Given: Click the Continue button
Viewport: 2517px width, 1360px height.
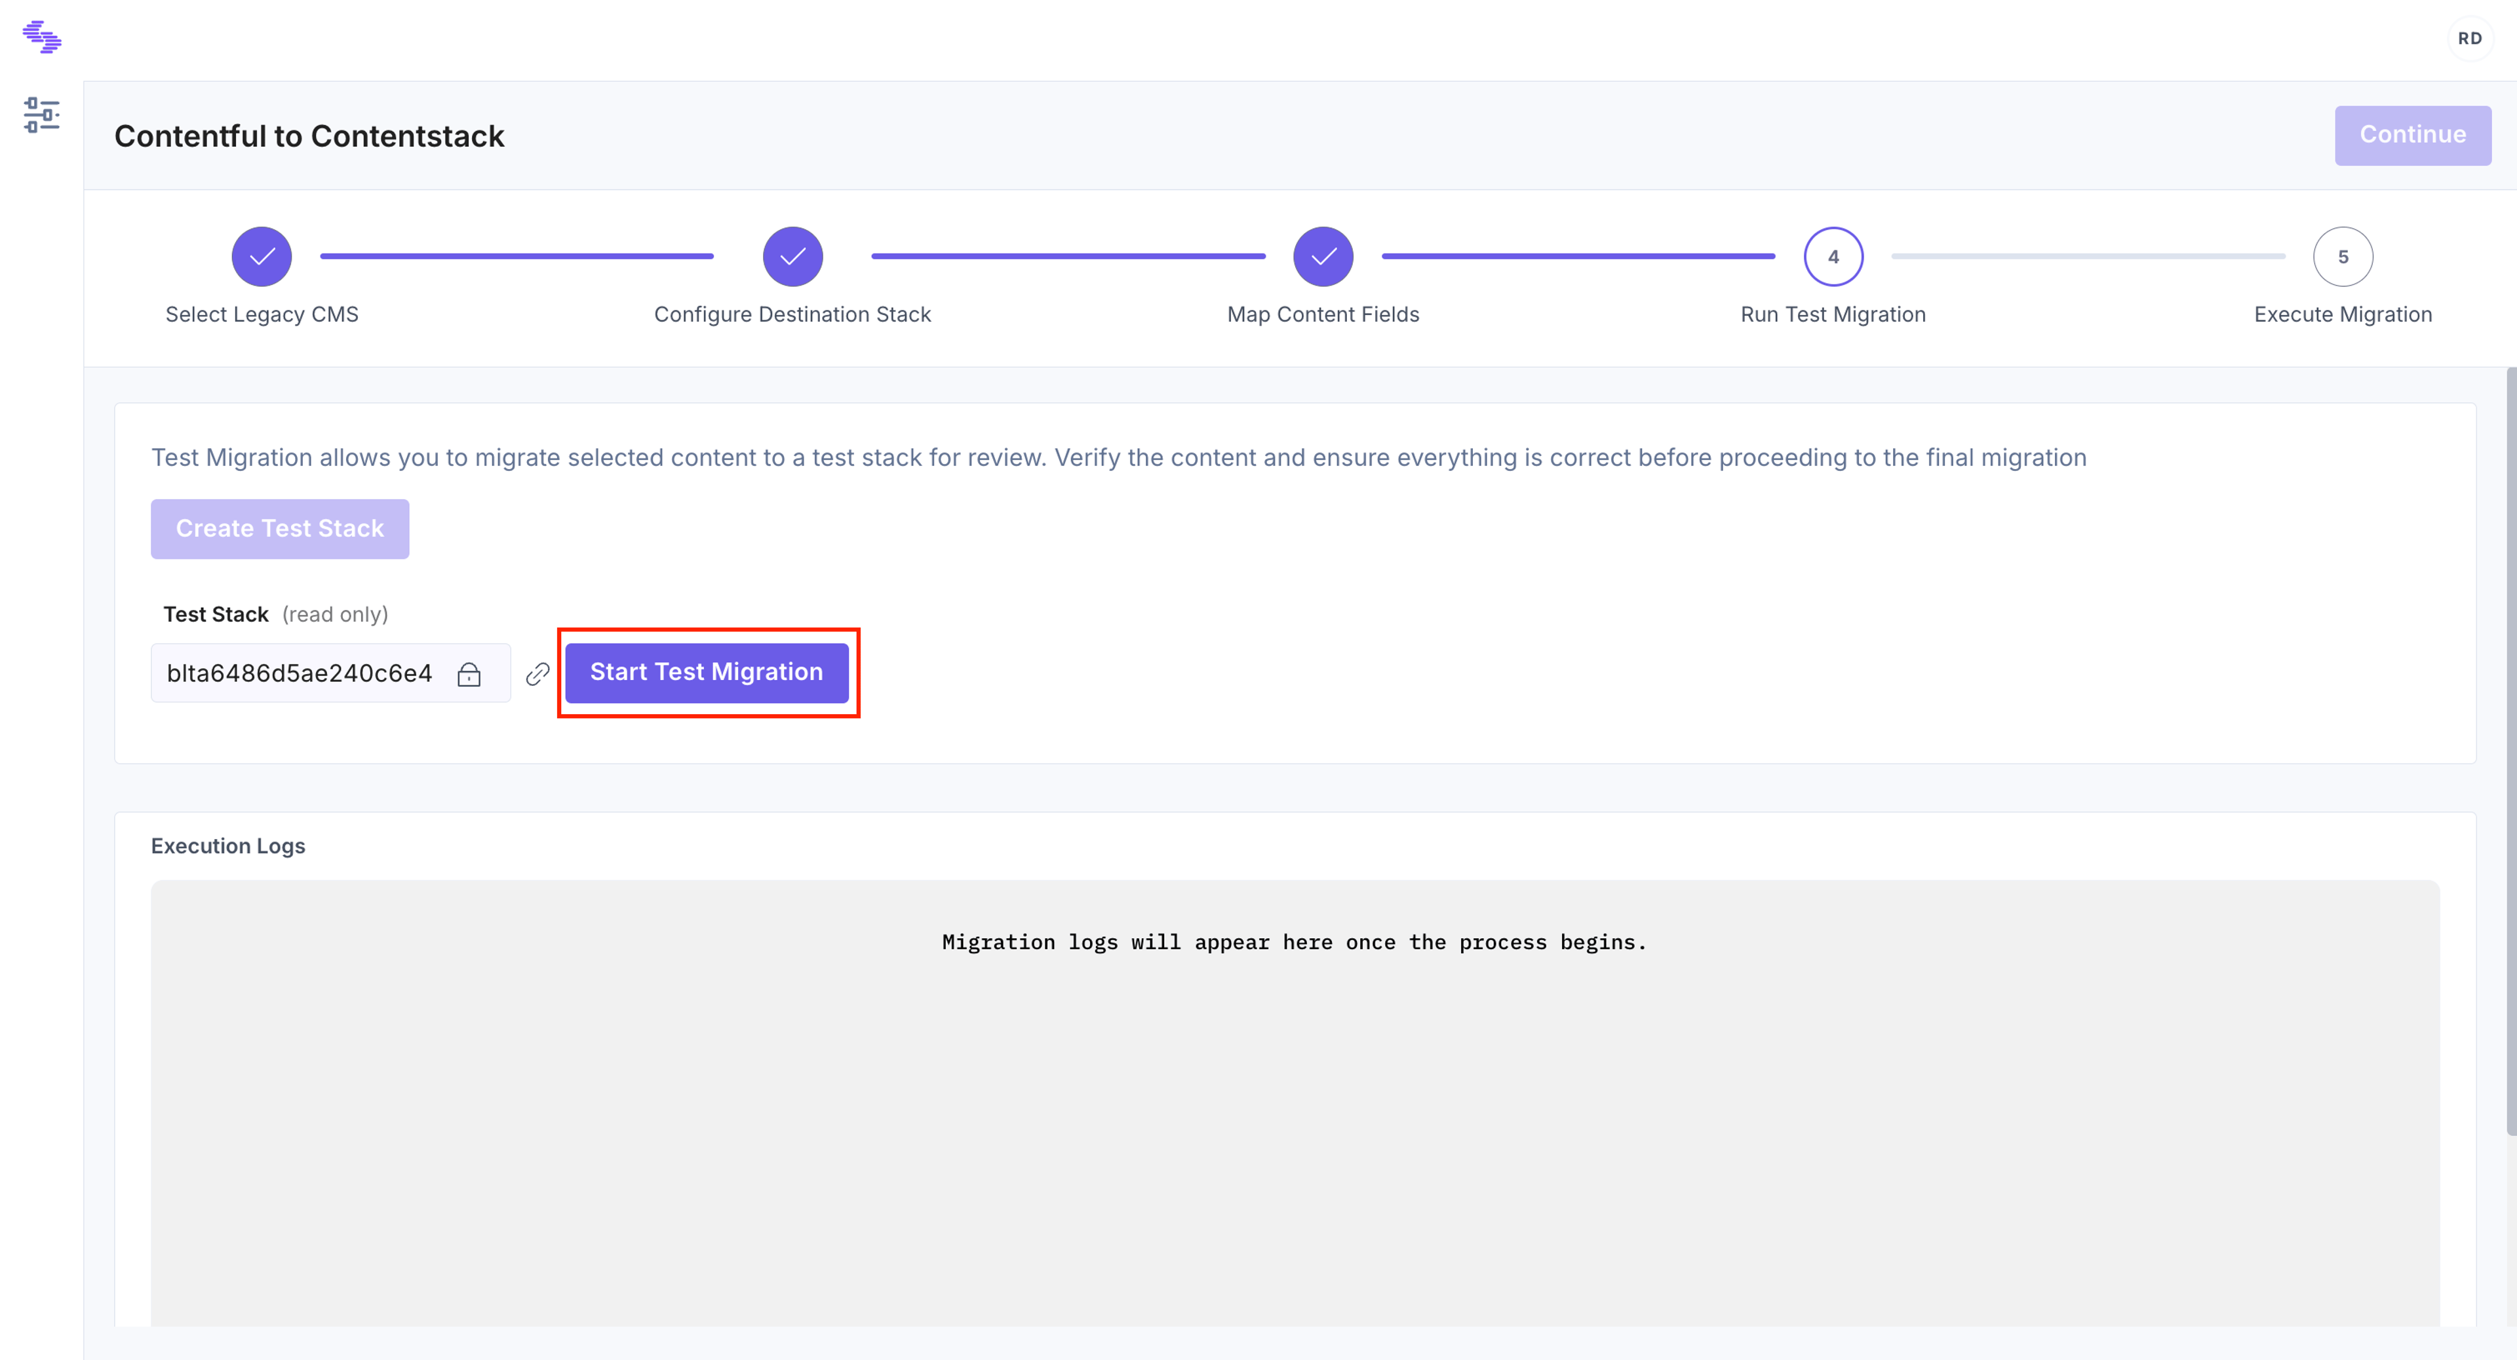Looking at the screenshot, I should pos(2412,135).
